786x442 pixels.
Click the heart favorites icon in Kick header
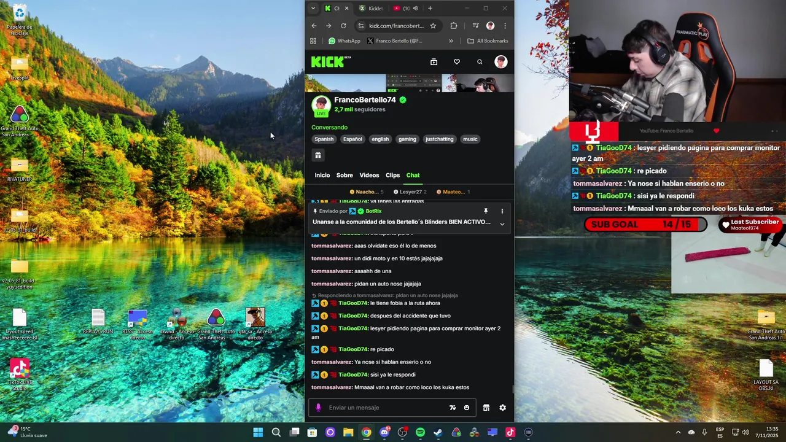[x=457, y=62]
